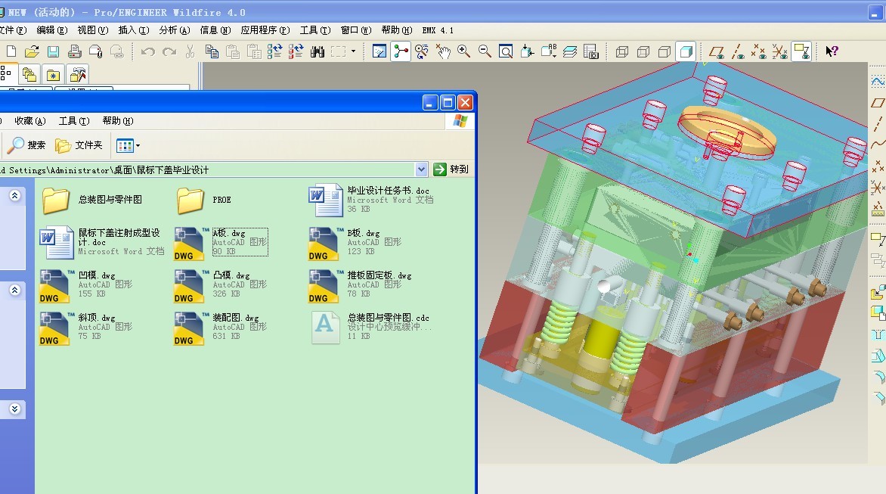Open the layers icon in toolbar
This screenshot has height=494, width=886.
tap(570, 51)
